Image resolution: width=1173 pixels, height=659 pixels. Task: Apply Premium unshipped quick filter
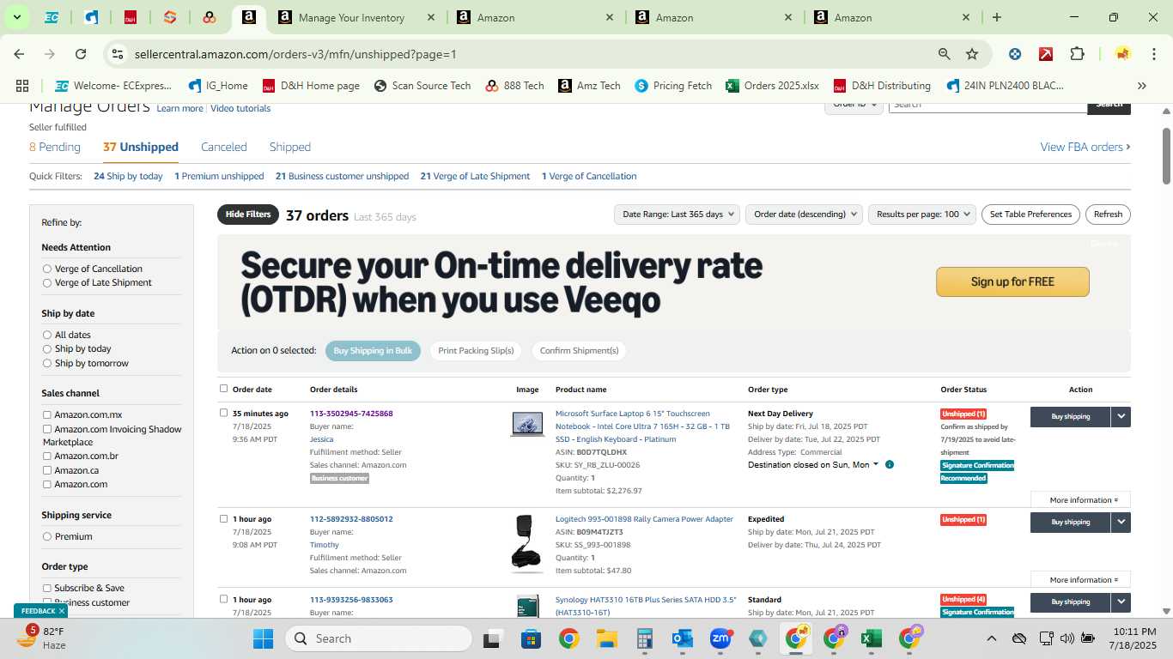click(x=219, y=176)
